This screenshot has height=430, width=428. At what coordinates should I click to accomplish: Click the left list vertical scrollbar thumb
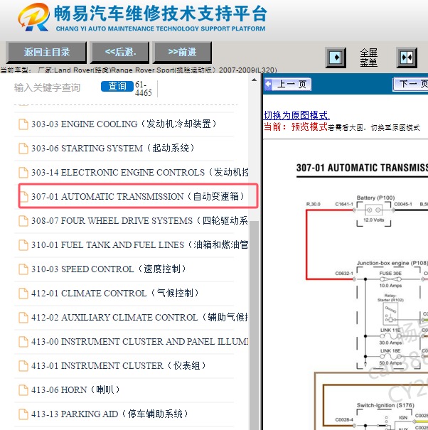coord(254,325)
